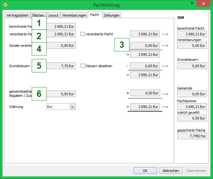The width and height of the screenshot is (213, 179).
Task: Click the green number 1 marker
Action: 39,23
